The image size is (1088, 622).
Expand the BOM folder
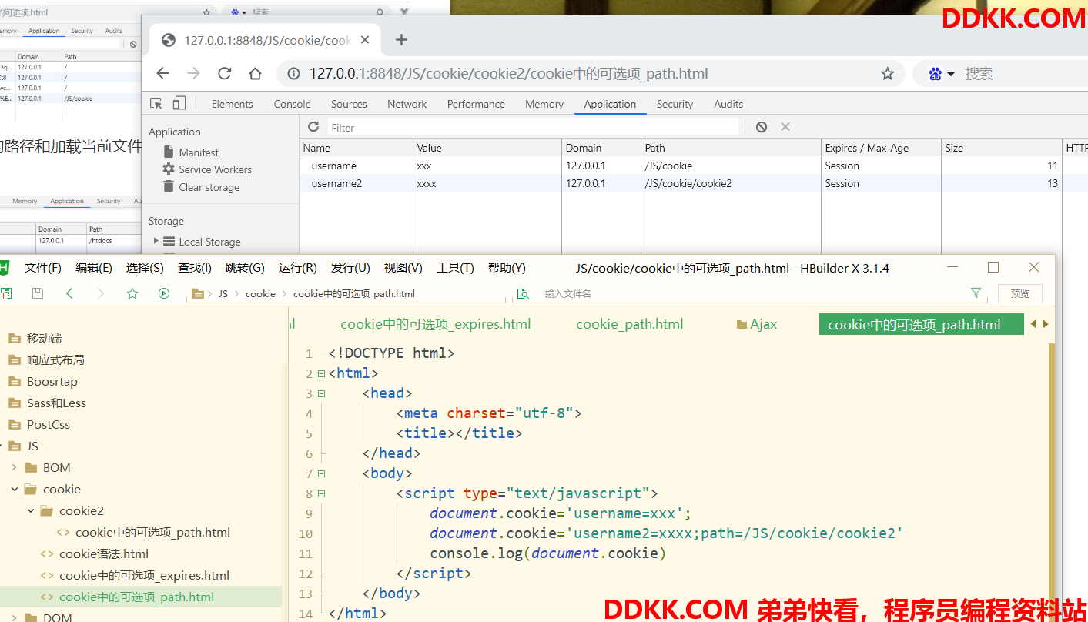[14, 467]
